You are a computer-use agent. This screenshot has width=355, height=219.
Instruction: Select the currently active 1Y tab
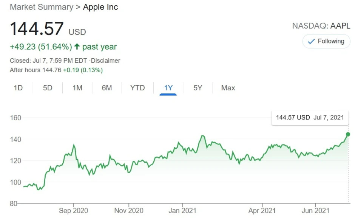point(168,87)
